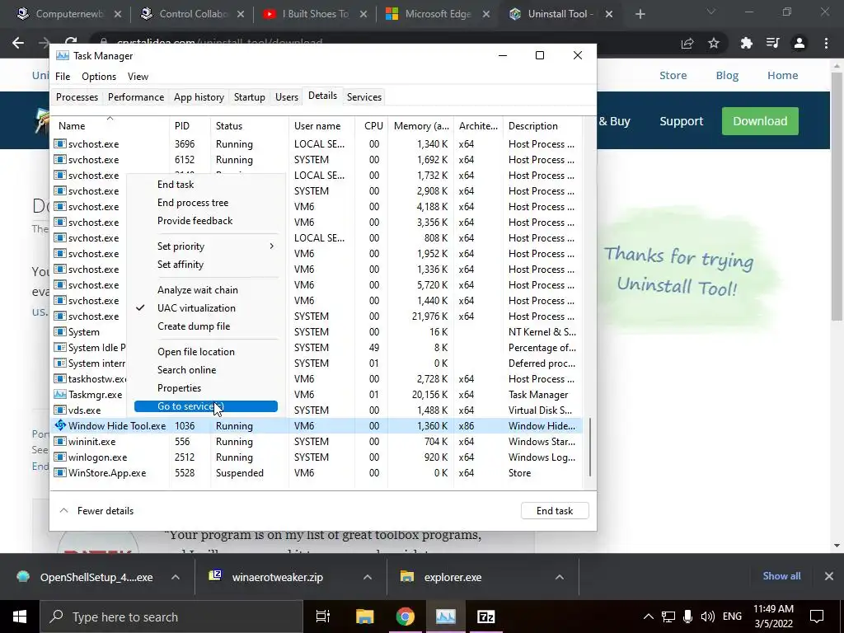
Task: Open the Chrome extensions puzzle icon
Action: (x=746, y=43)
